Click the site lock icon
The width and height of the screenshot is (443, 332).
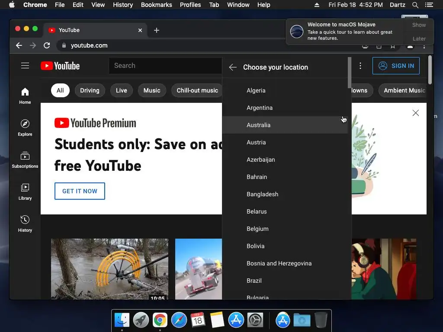pyautogui.click(x=64, y=45)
